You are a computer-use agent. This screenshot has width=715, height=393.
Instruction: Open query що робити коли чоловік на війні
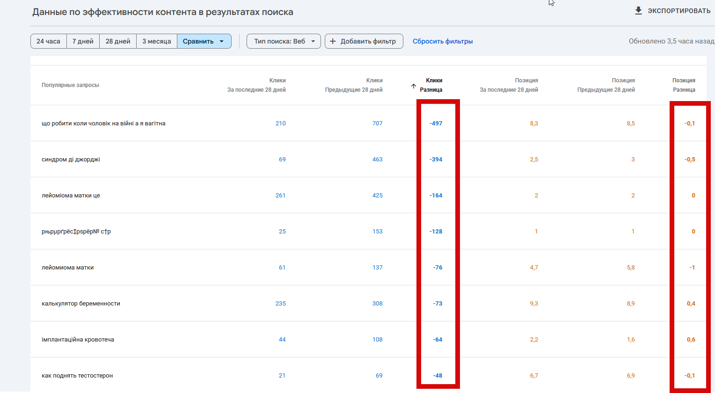[x=103, y=124]
